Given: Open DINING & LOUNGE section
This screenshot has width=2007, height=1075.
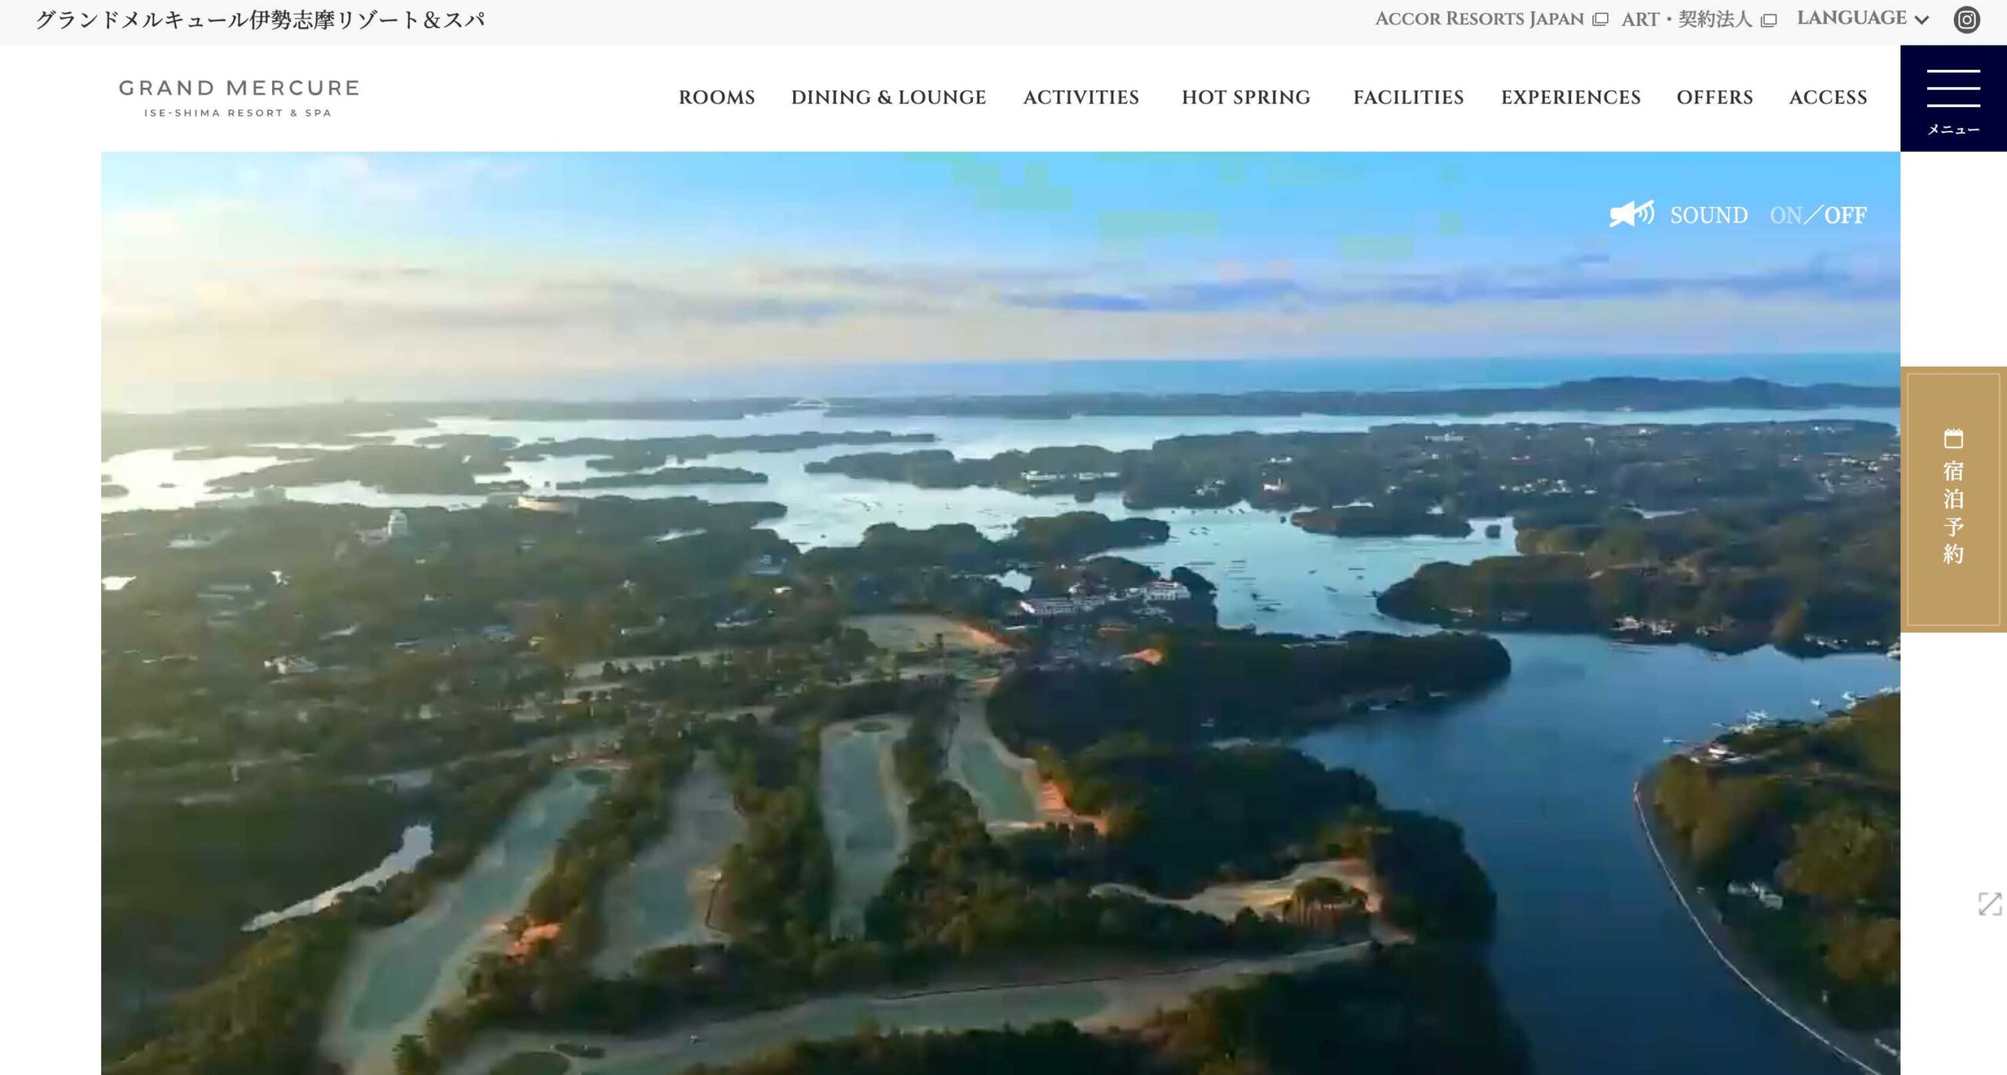Looking at the screenshot, I should (887, 97).
